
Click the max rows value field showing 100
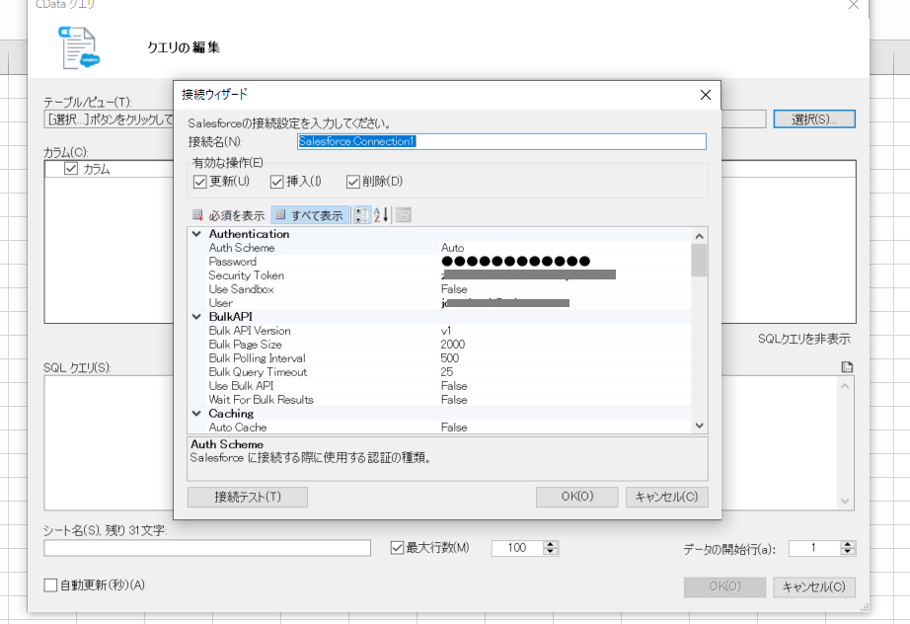tap(517, 548)
